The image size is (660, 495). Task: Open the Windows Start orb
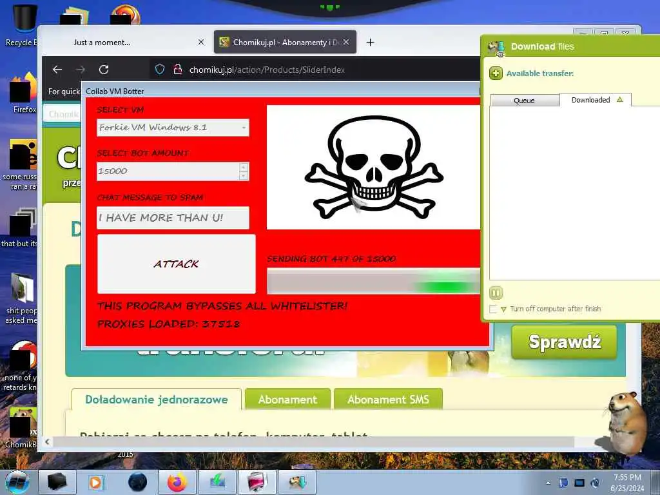[x=17, y=482]
